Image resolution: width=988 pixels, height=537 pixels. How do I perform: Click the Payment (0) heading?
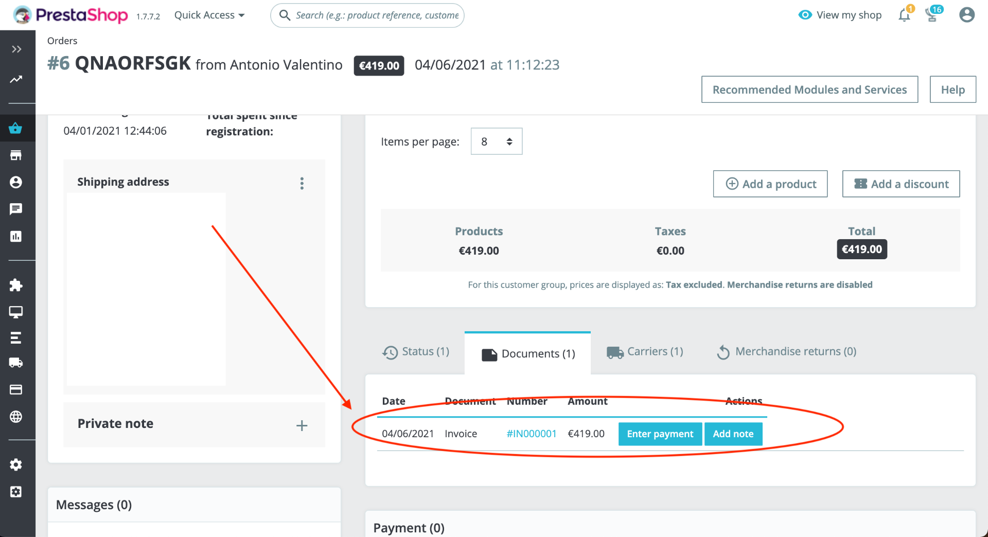click(409, 528)
